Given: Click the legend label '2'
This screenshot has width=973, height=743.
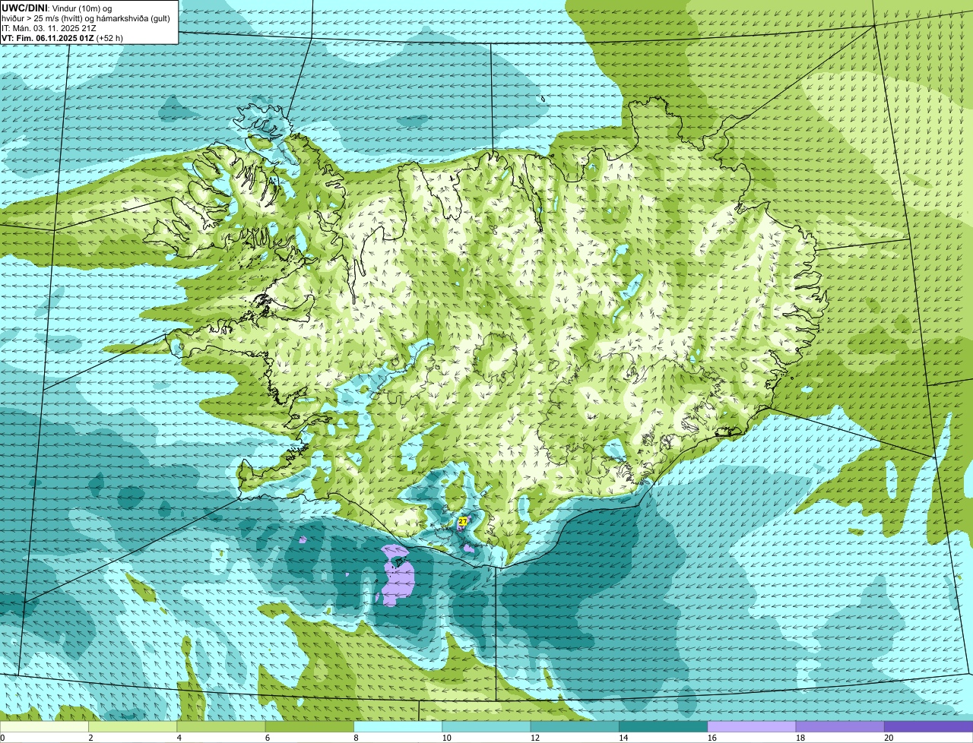Looking at the screenshot, I should click(90, 738).
